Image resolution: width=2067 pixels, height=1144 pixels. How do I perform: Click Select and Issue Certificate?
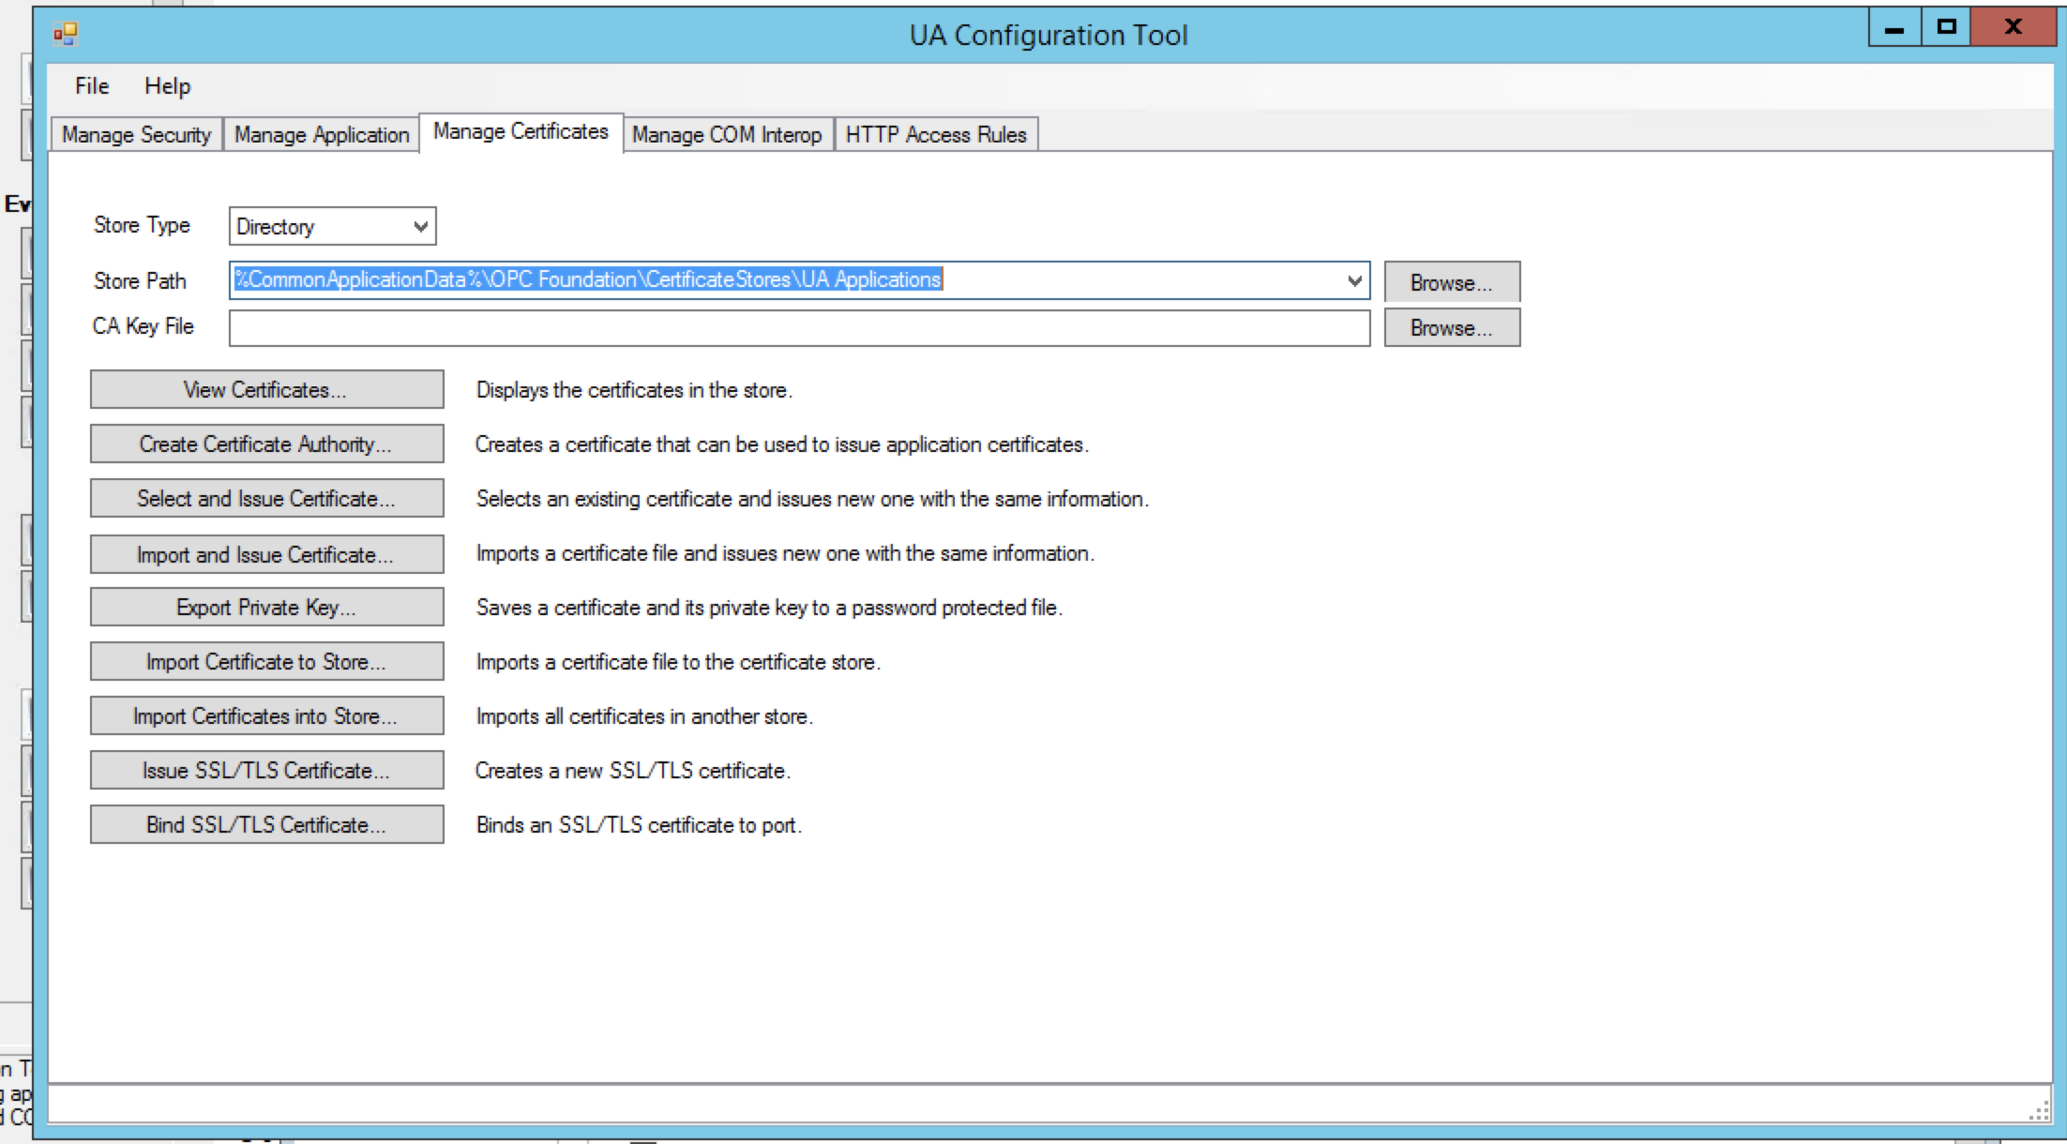(266, 498)
